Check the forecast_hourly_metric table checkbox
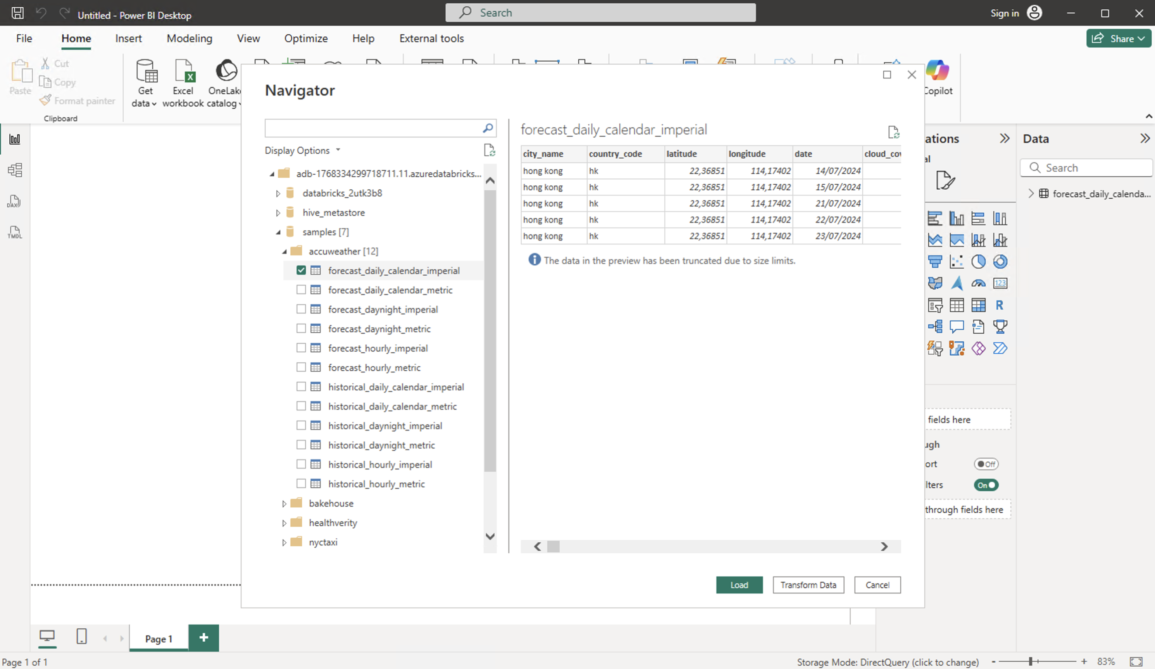Screen dimensions: 1155x669 click(301, 367)
